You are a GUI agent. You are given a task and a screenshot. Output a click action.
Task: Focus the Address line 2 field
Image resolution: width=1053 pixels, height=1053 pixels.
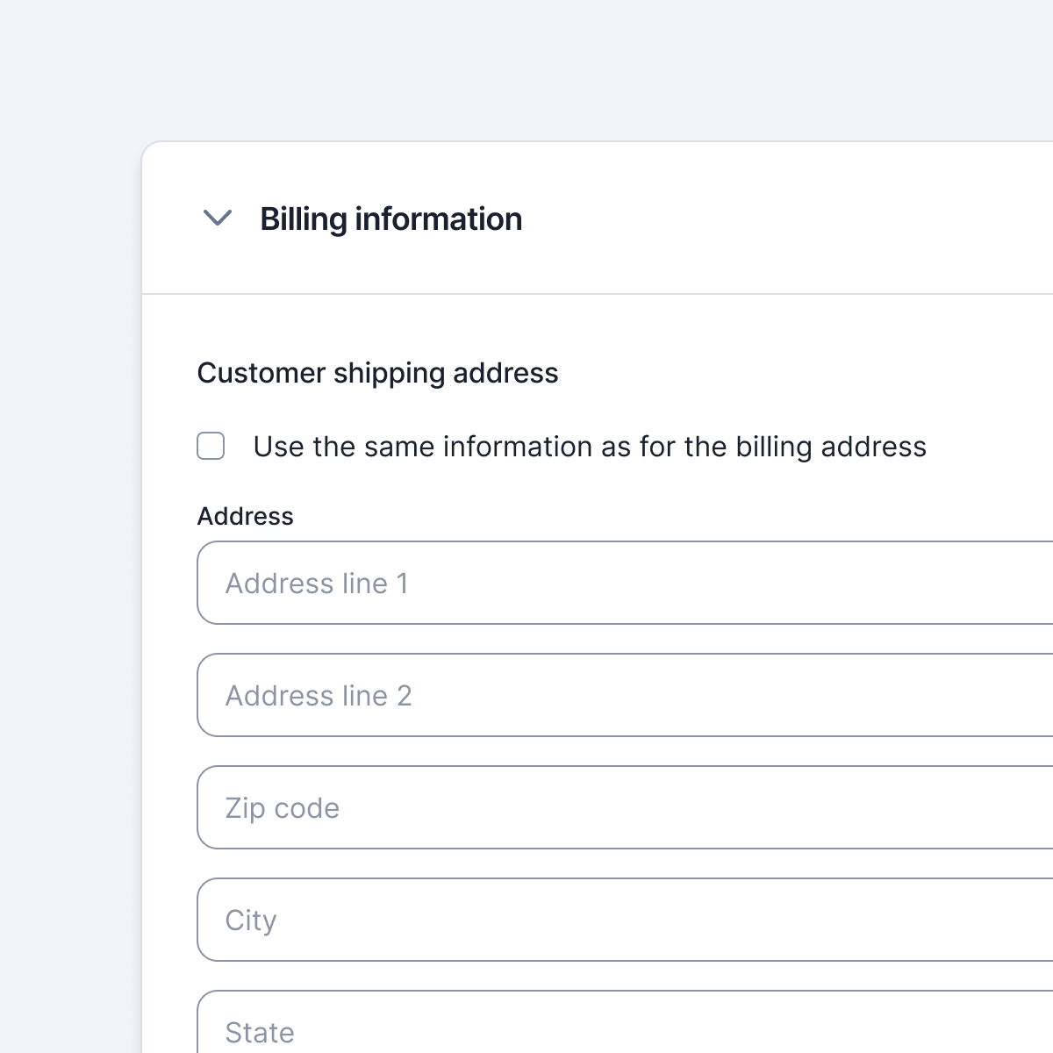(x=625, y=695)
